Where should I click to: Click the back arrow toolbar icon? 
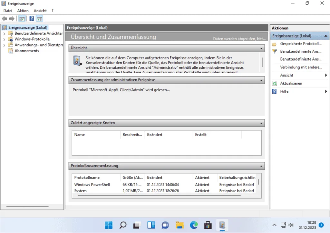coord(5,19)
